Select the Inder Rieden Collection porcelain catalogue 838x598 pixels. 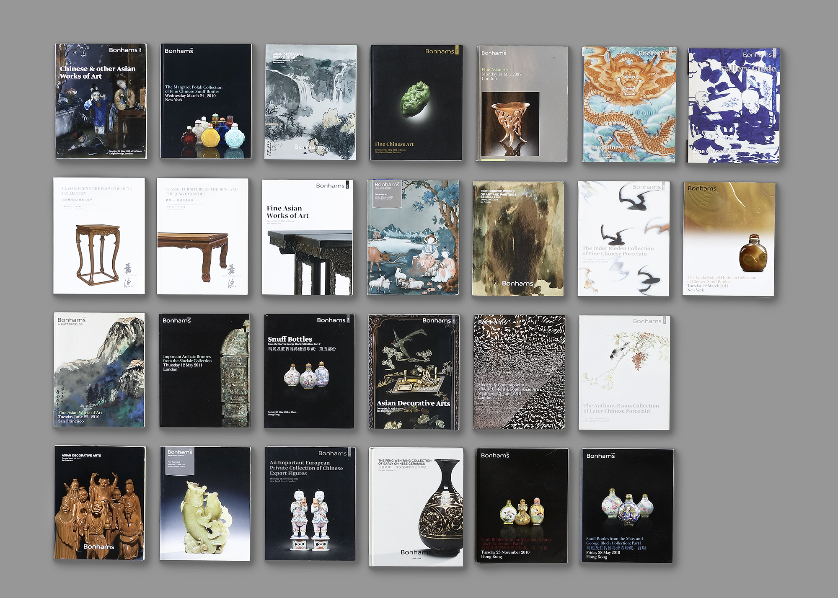click(x=623, y=239)
